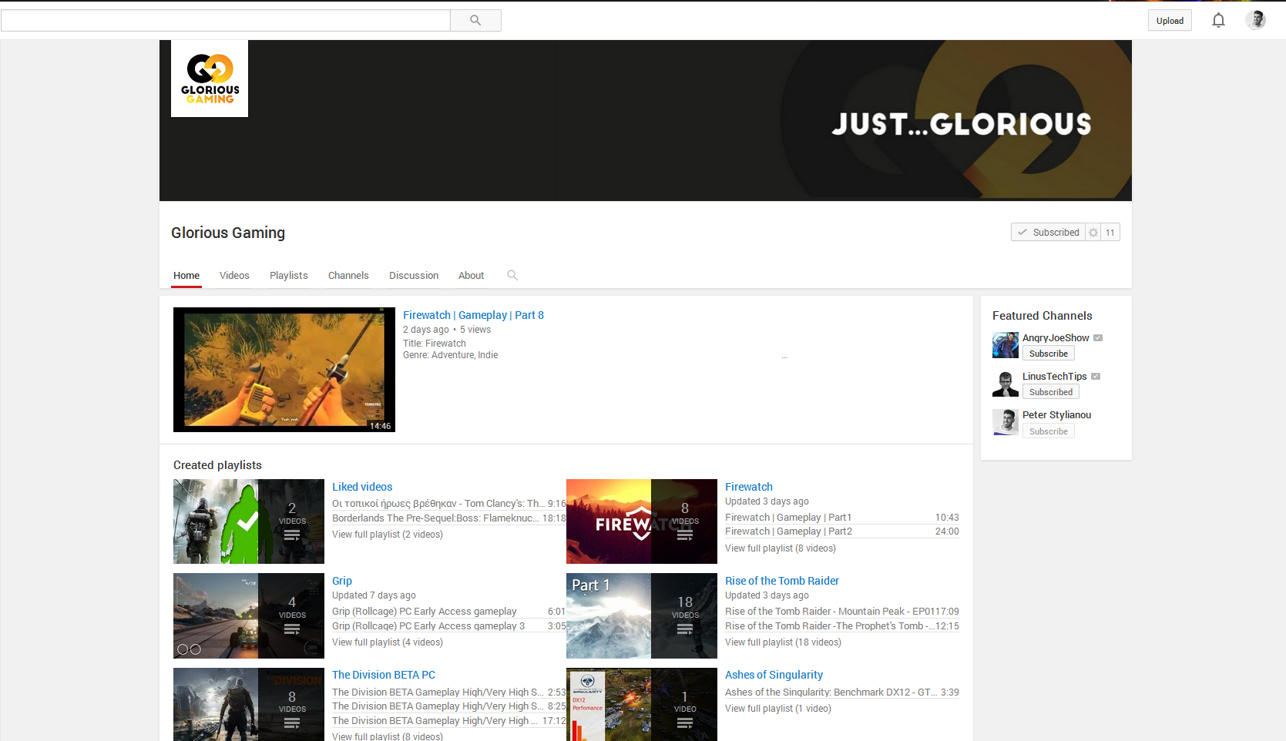Toggle Subscribed for LinusTechTips
Viewport: 1286px width, 741px height.
pyautogui.click(x=1051, y=392)
